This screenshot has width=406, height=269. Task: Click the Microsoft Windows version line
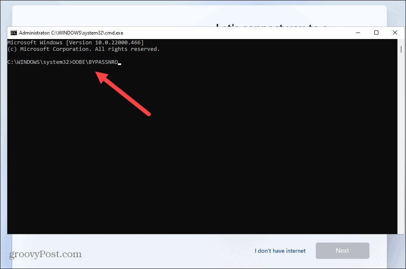pos(75,42)
